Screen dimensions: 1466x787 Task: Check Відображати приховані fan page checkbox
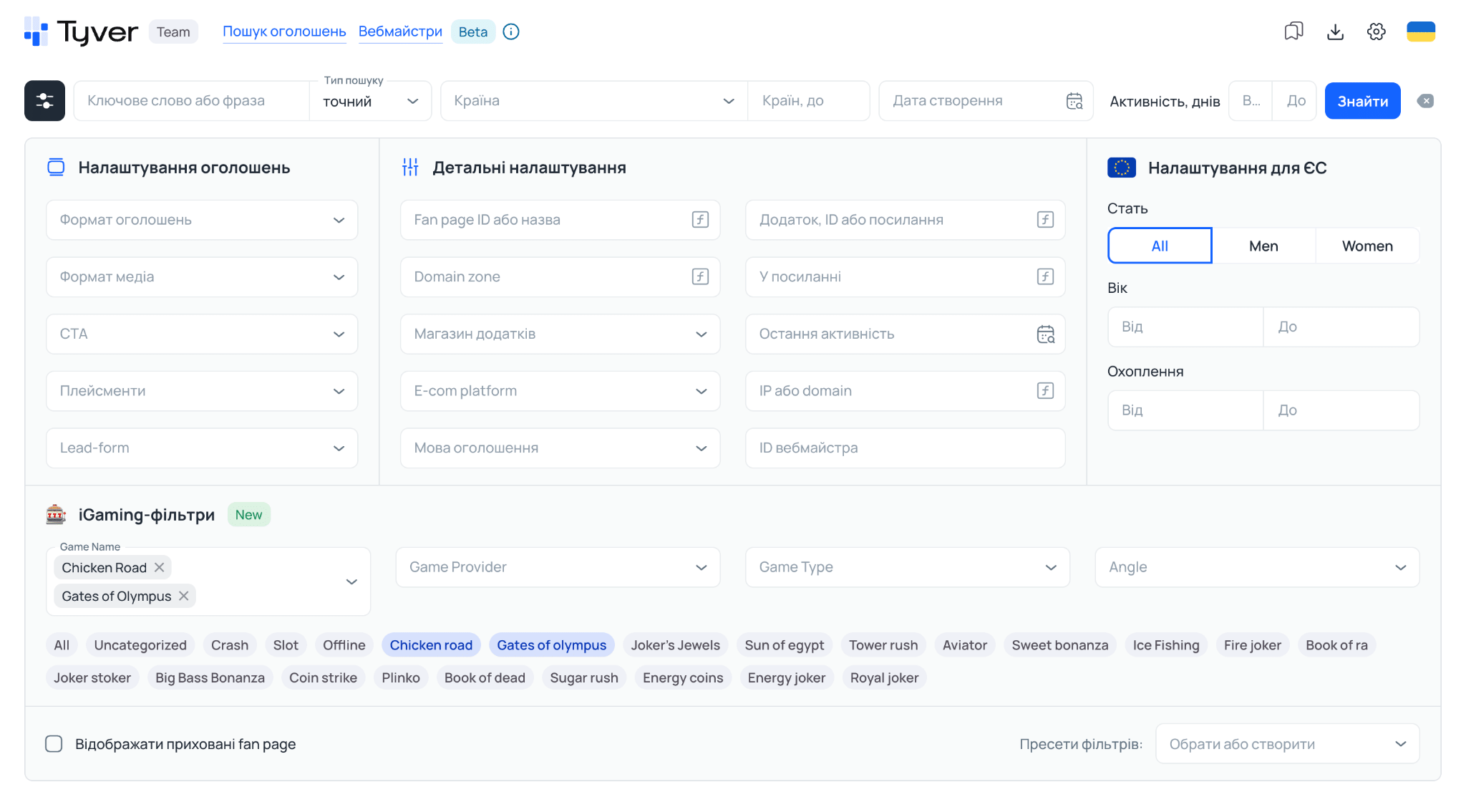54,744
